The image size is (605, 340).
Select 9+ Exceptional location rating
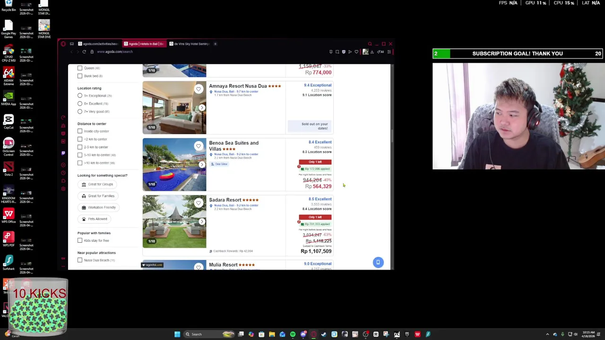(x=80, y=96)
